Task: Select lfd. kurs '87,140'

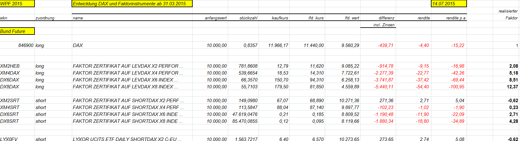Action: (x=317, y=107)
